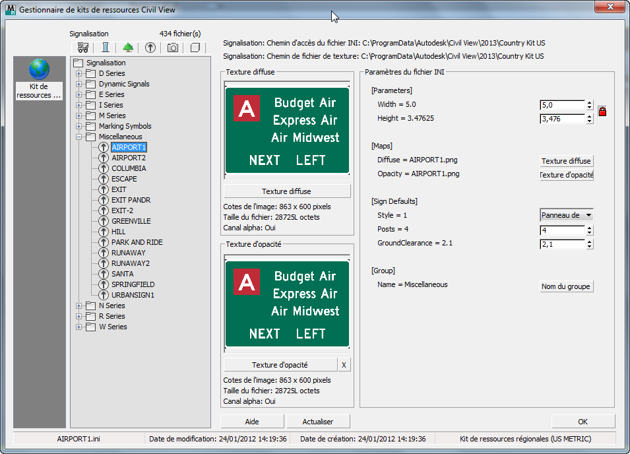Screen dimensions: 630x454
Task: Click the Miscellaneous folder icon
Action: [x=91, y=137]
